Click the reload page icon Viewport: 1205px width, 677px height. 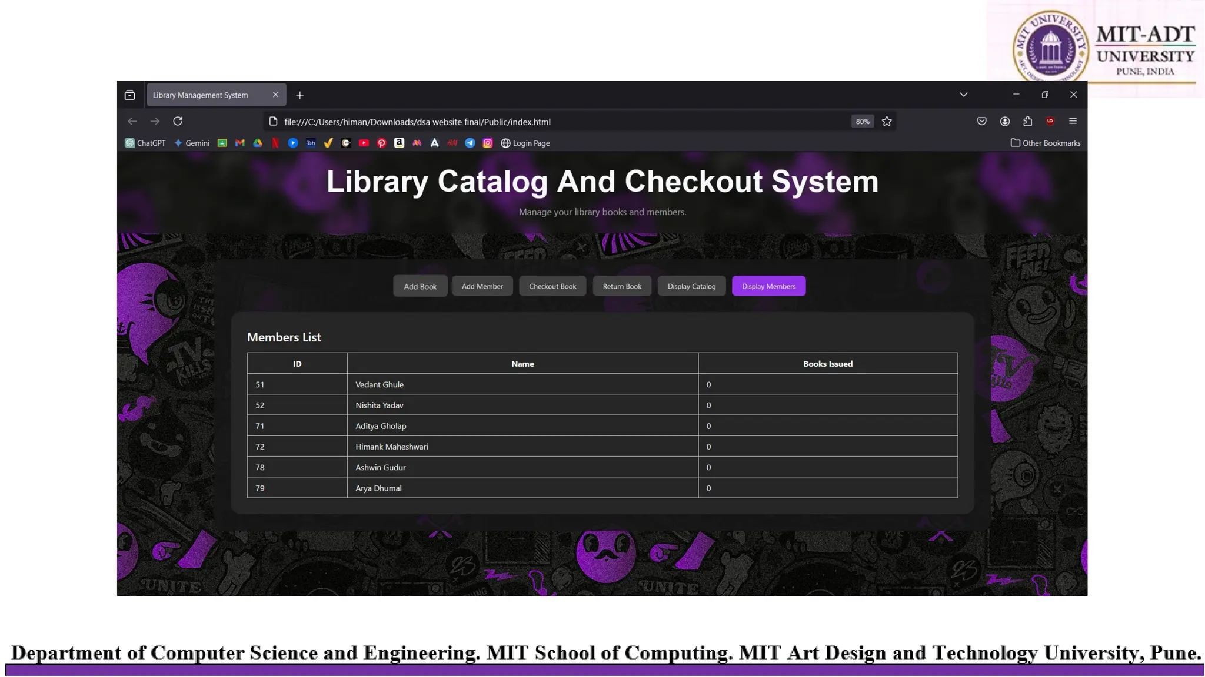point(178,121)
